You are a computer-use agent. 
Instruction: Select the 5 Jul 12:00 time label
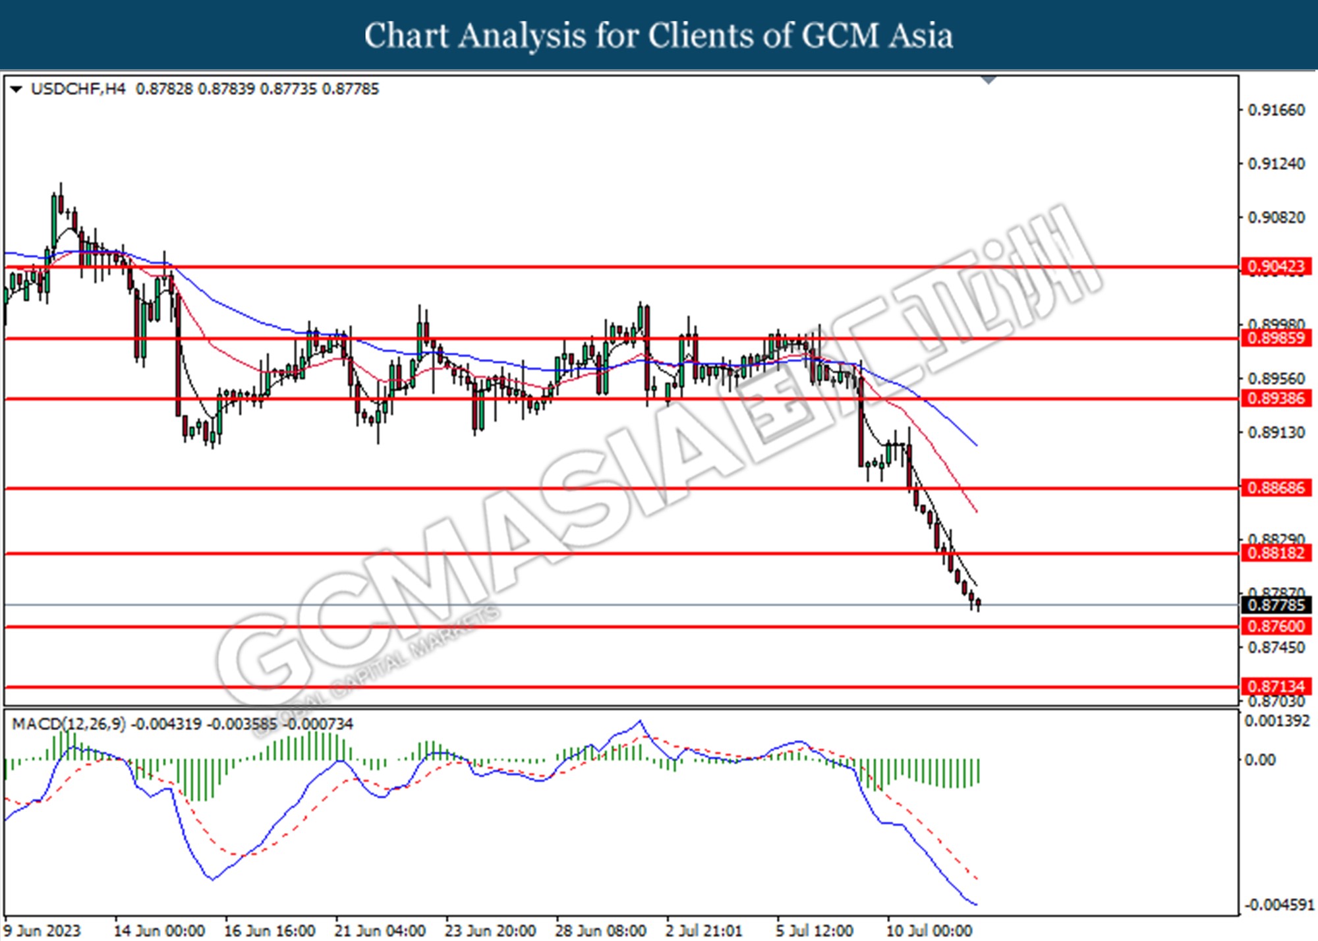click(815, 930)
